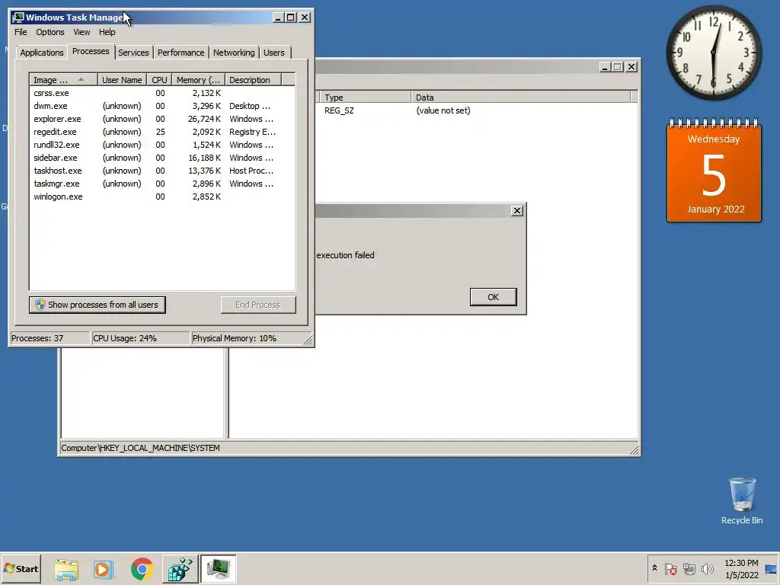This screenshot has height=585, width=780.
Task: Open the network tray icon
Action: point(689,568)
